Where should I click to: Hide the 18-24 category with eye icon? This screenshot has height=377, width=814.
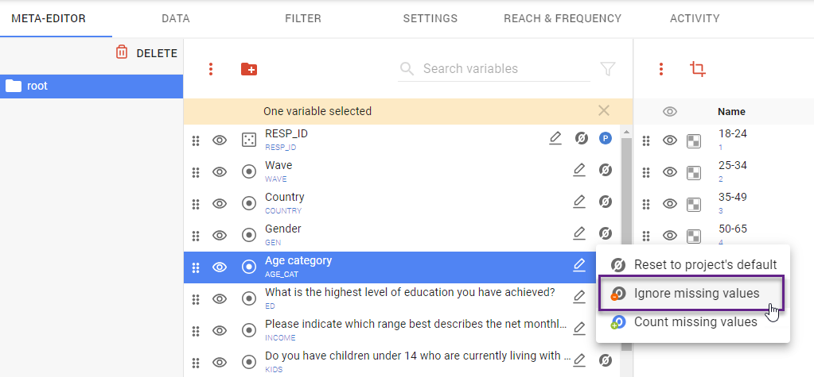click(670, 140)
